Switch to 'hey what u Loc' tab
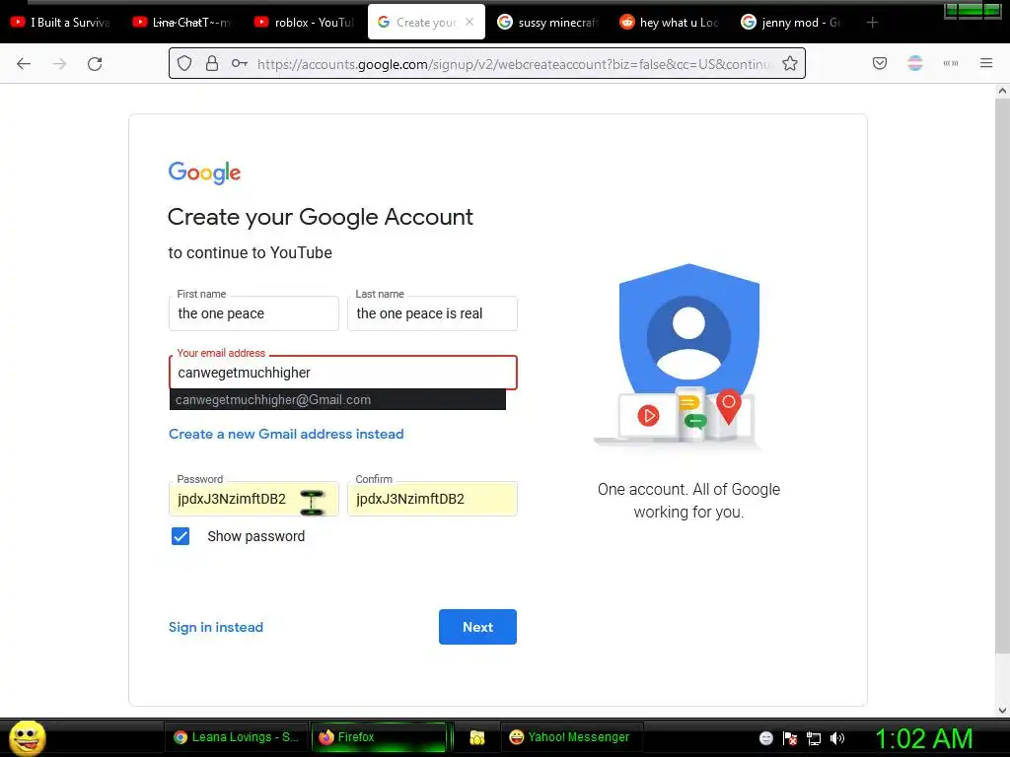Image resolution: width=1010 pixels, height=757 pixels. pos(670,23)
